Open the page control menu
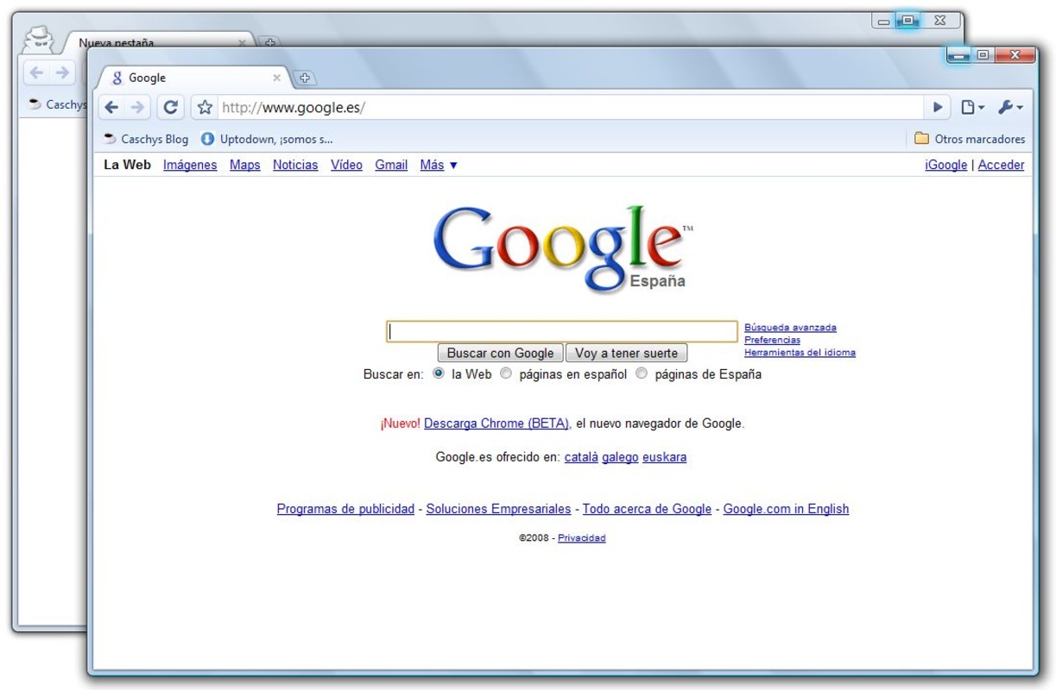The width and height of the screenshot is (1056, 690). pyautogui.click(x=973, y=108)
